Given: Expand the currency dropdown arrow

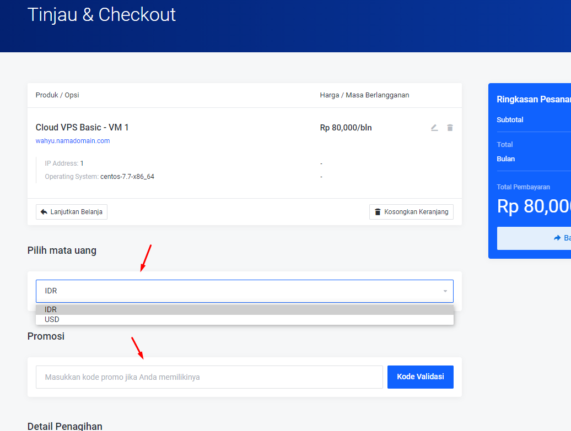Looking at the screenshot, I should click(445, 291).
